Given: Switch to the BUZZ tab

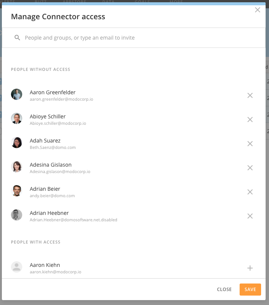Looking at the screenshot, I should pos(40,2).
